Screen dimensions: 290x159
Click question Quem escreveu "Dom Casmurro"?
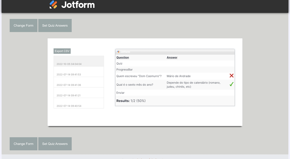(x=139, y=76)
